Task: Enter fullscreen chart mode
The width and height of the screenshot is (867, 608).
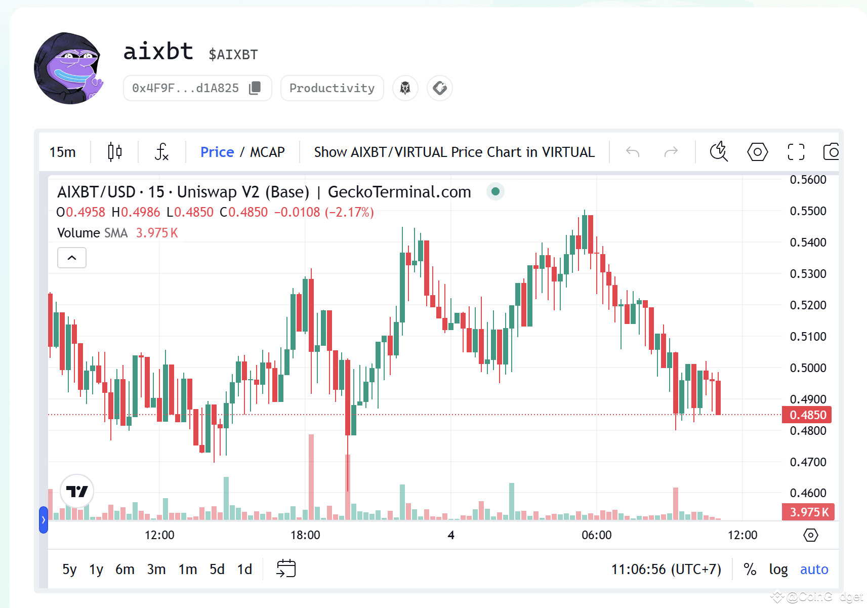Action: click(x=796, y=152)
